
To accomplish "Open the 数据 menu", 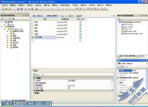I will tap(55, 5).
